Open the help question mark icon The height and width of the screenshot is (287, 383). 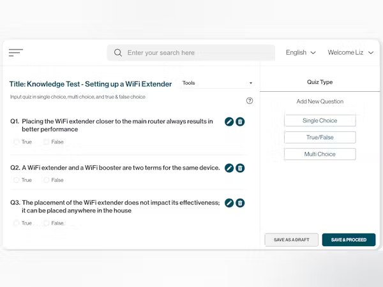(x=250, y=101)
